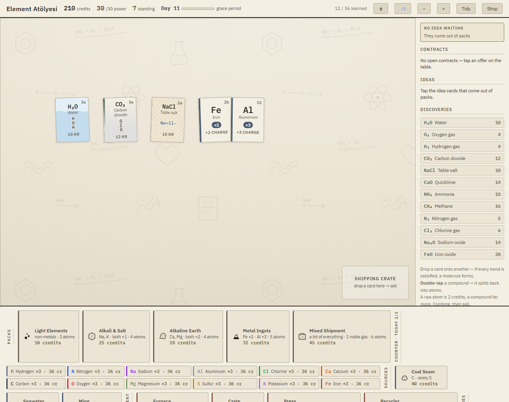
Task: Open the O₂ Oxygen gas discovery row
Action: pyautogui.click(x=462, y=135)
